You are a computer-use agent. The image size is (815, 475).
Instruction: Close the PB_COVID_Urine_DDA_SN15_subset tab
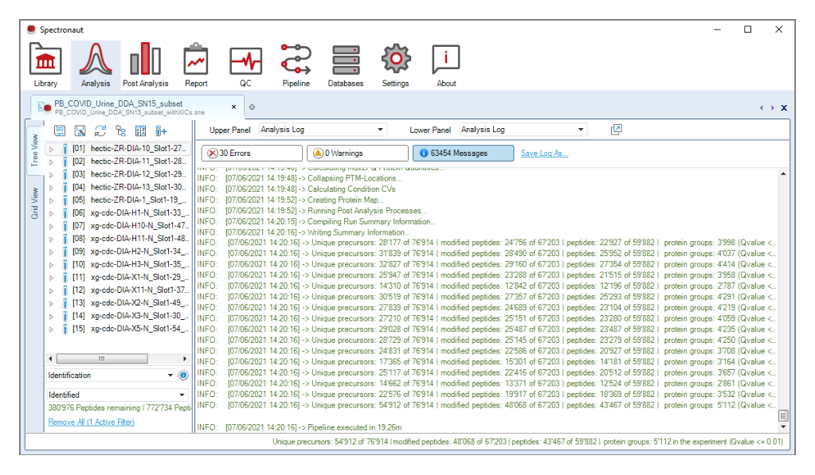pyautogui.click(x=234, y=107)
